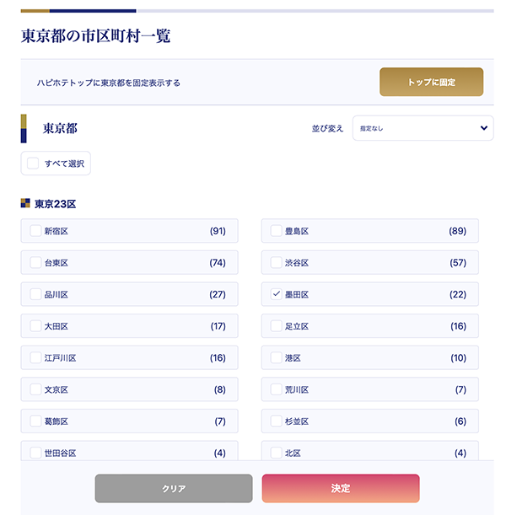Select the 江戸川区 list row

click(x=129, y=358)
